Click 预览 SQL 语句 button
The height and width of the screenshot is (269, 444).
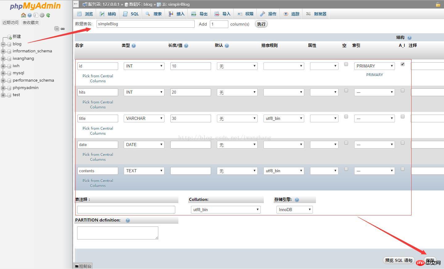(399, 260)
